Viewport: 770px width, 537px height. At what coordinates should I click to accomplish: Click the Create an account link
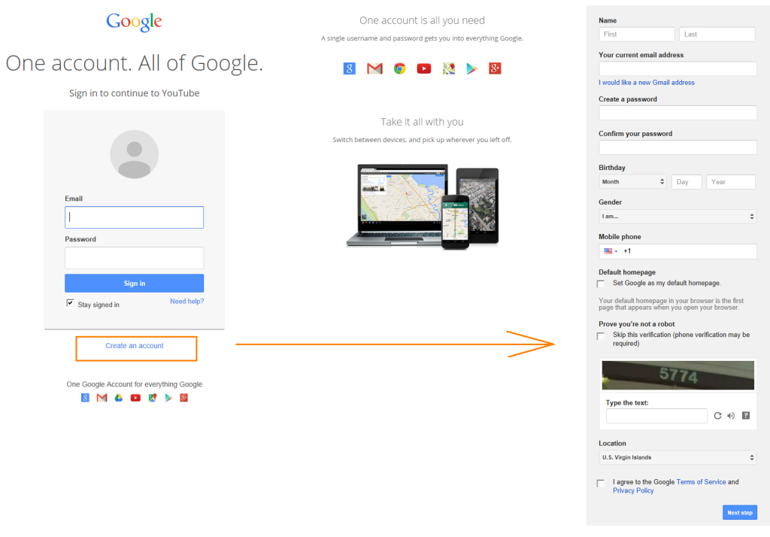coord(136,348)
